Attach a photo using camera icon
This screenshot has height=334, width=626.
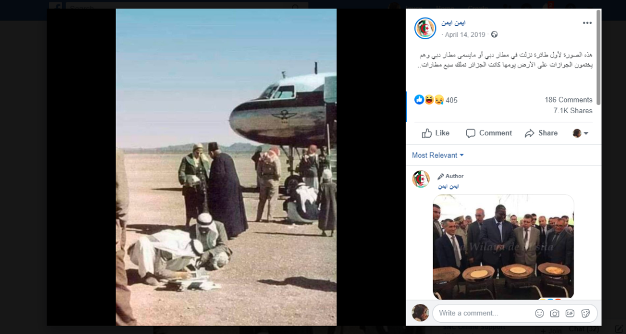[554, 314]
